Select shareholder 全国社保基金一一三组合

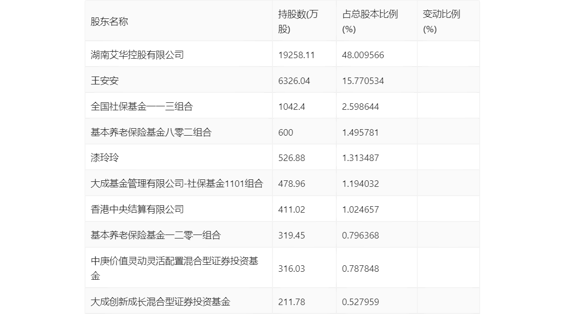click(x=142, y=107)
